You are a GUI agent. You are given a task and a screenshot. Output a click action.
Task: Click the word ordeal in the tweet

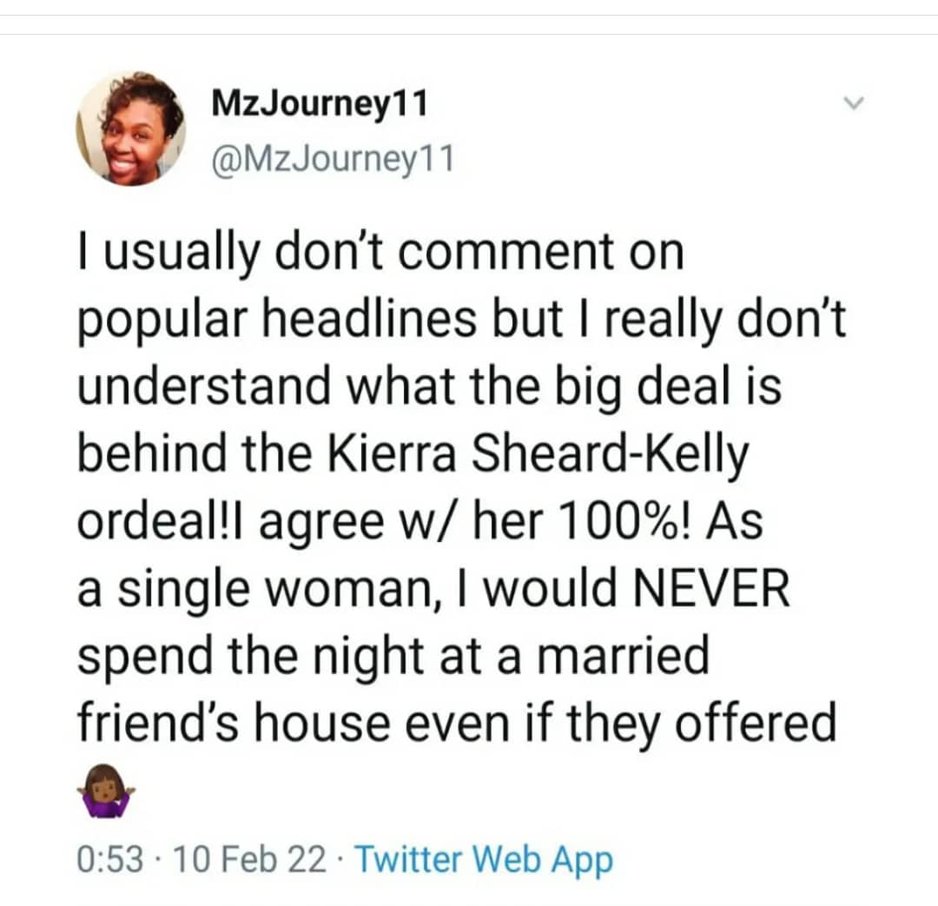click(x=149, y=521)
